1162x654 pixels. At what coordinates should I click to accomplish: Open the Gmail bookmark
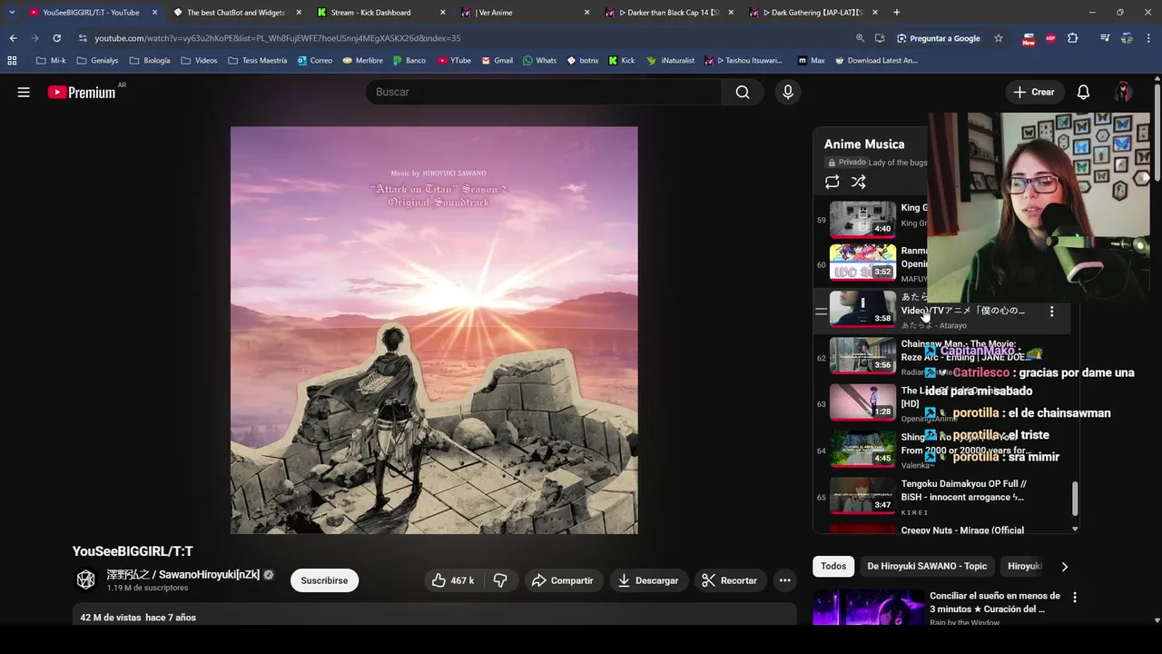[496, 61]
